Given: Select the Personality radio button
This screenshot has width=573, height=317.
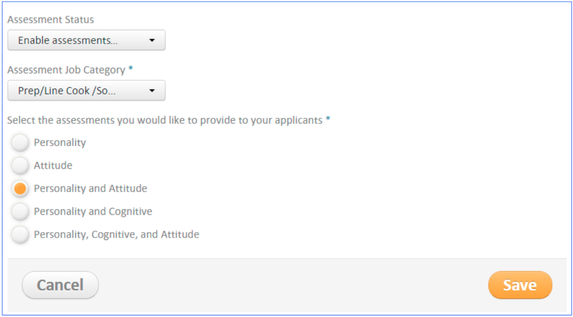Looking at the screenshot, I should pos(20,143).
